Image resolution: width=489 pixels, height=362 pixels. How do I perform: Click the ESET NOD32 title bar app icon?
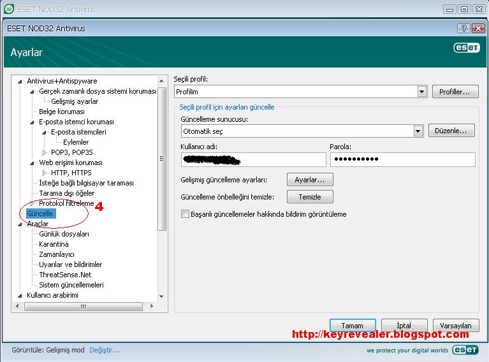pyautogui.click(x=9, y=9)
